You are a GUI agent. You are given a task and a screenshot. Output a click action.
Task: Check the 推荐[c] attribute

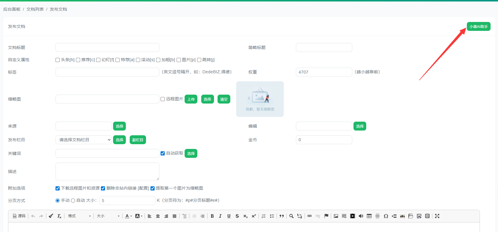point(78,60)
